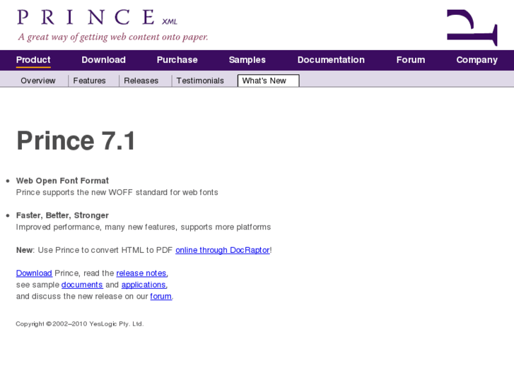The width and height of the screenshot is (514, 385).
Task: Click the Download link in the body text
Action: [x=34, y=273]
